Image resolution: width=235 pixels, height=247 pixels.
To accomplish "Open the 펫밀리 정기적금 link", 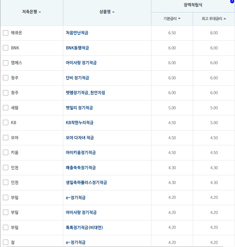I will [79, 108].
